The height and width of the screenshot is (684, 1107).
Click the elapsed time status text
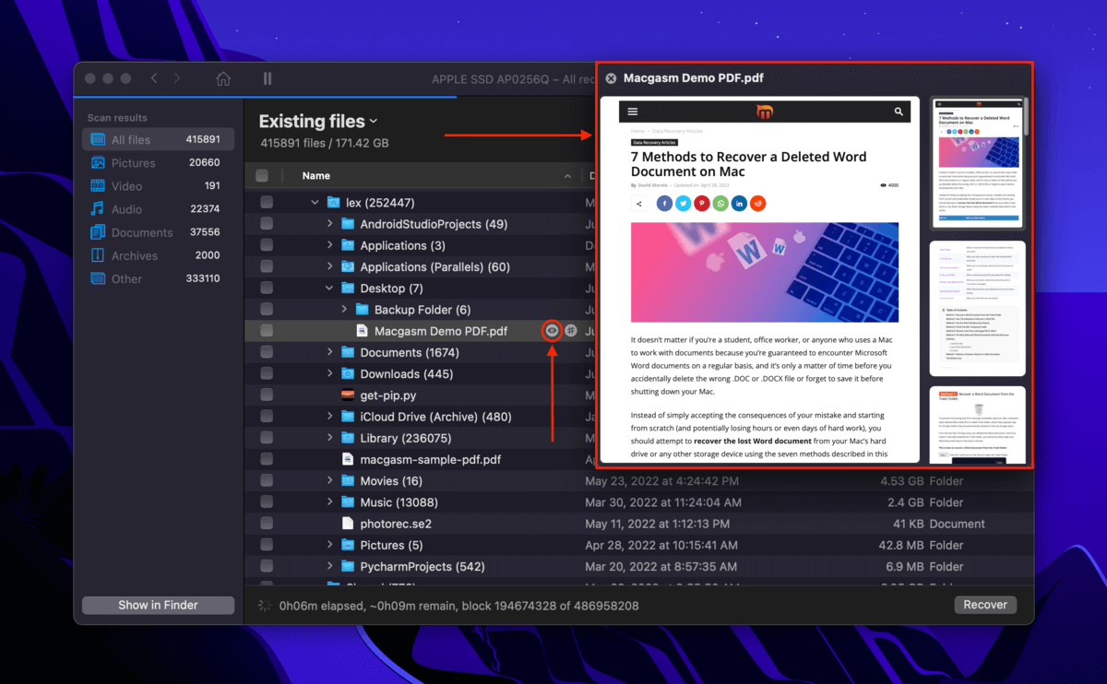click(460, 606)
